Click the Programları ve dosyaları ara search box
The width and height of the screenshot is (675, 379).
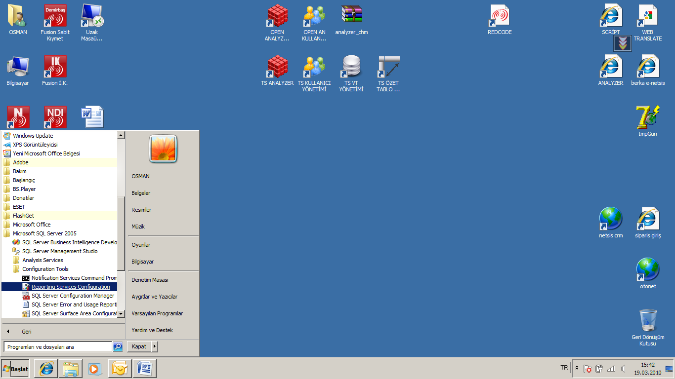click(58, 347)
